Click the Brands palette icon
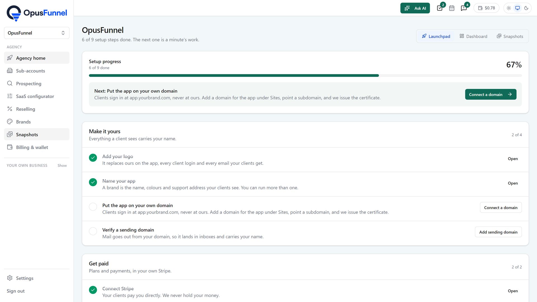The image size is (537, 302). (x=10, y=122)
